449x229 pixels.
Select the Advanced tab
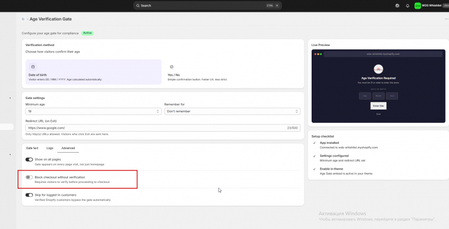pyautogui.click(x=68, y=148)
